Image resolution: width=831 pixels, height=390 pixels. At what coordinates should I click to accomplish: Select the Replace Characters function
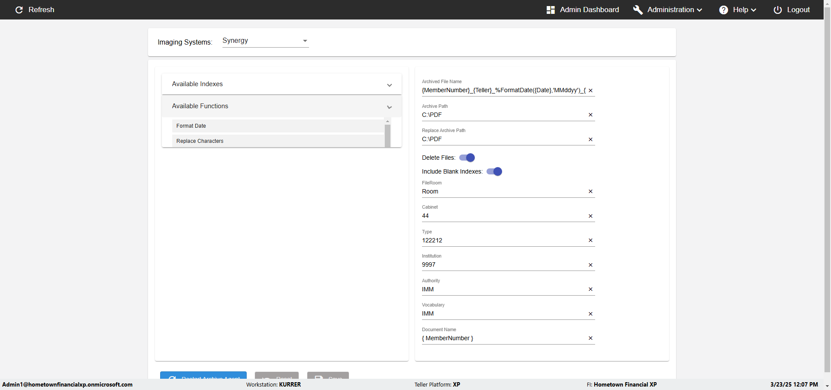278,141
